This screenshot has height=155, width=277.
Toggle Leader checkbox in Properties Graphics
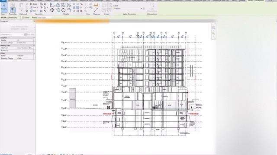pyautogui.click(x=18, y=40)
